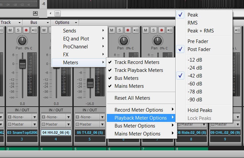Open the Sends submenu

click(79, 31)
